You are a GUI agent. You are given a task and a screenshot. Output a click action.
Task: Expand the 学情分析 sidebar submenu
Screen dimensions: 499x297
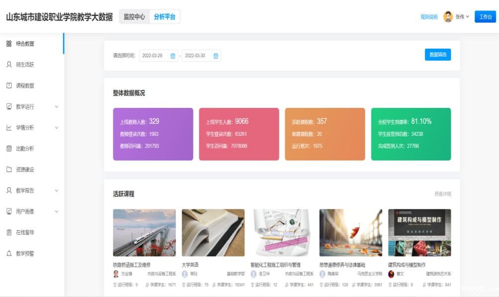pyautogui.click(x=56, y=128)
